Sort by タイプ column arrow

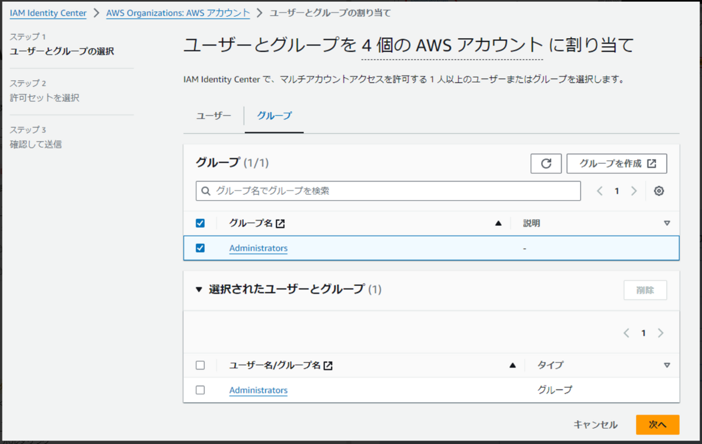click(x=667, y=365)
